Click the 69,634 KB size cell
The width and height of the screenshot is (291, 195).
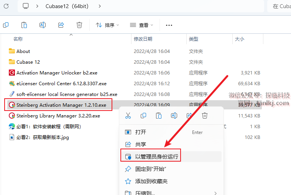[249, 83]
